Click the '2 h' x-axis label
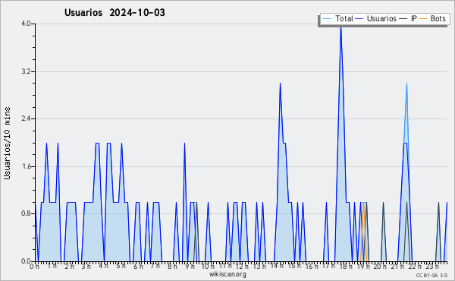 pos(69,266)
